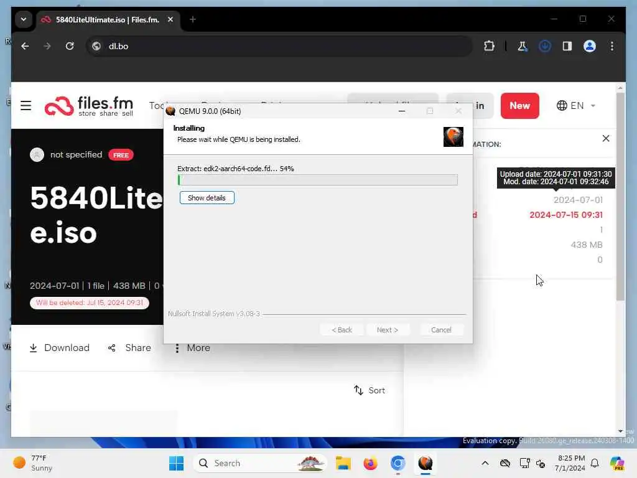Close the 5840LiteUltimate.iso tab
This screenshot has width=637, height=478.
[x=170, y=19]
